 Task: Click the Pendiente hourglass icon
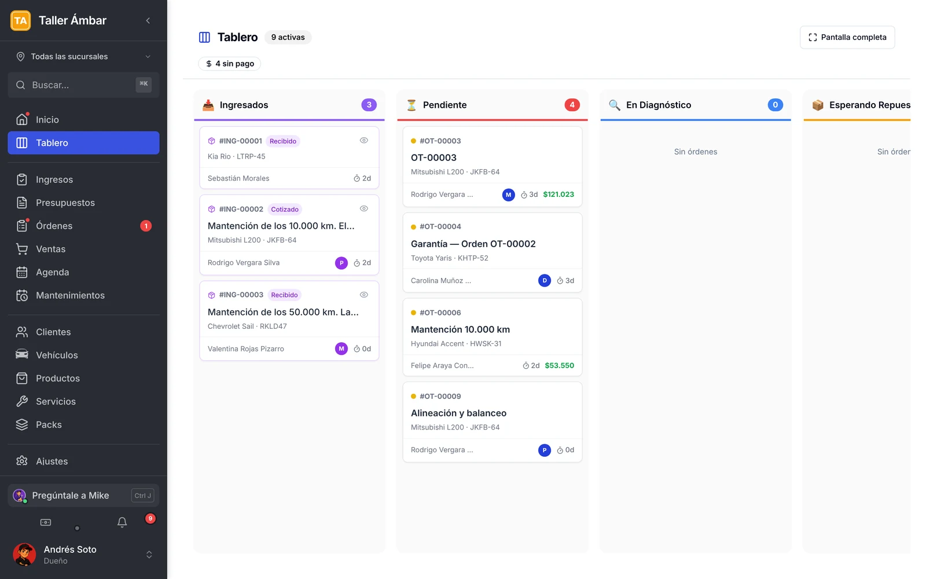(x=411, y=105)
